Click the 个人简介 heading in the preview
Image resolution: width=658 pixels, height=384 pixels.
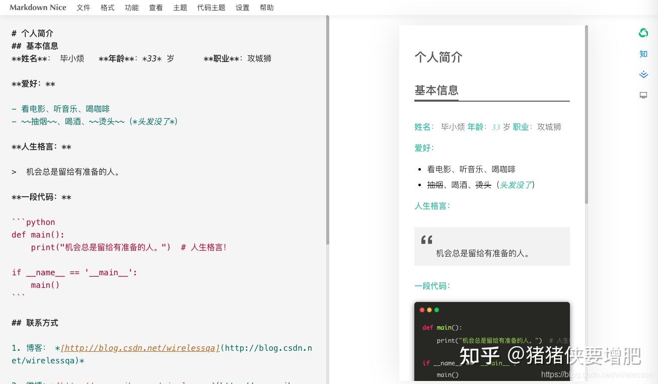point(438,57)
